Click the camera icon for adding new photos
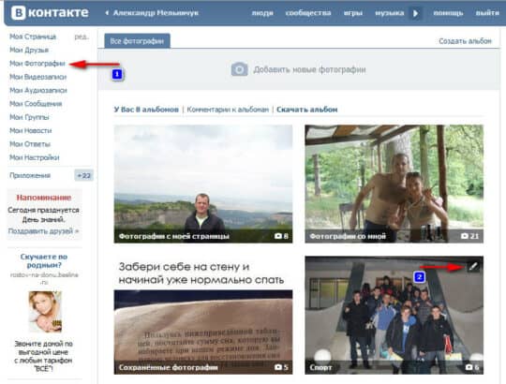Screen dimensions: 506x384 [x=240, y=69]
